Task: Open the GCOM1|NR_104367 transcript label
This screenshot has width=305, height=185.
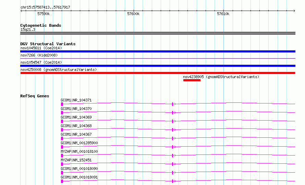Action: click(76, 134)
